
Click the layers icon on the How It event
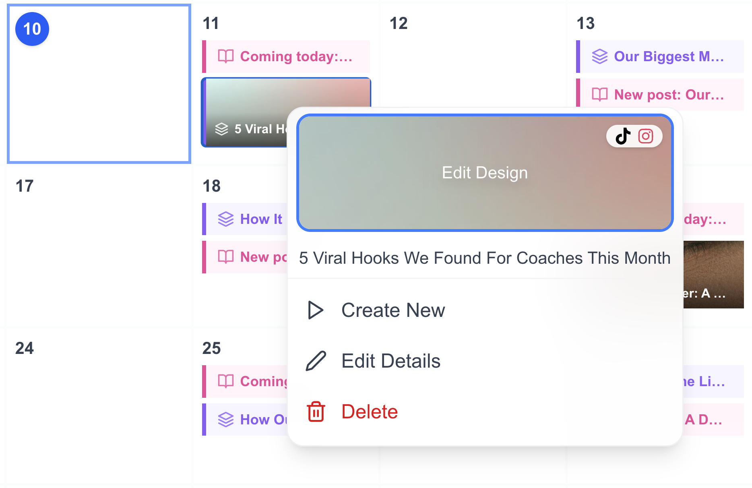pos(226,219)
